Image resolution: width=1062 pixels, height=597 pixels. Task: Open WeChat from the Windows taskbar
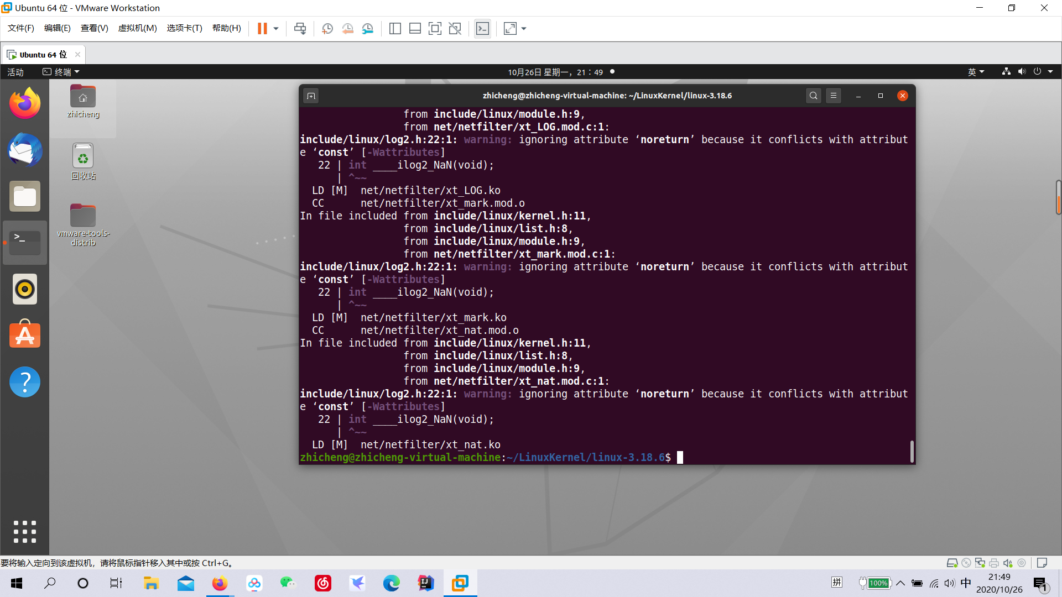click(288, 583)
